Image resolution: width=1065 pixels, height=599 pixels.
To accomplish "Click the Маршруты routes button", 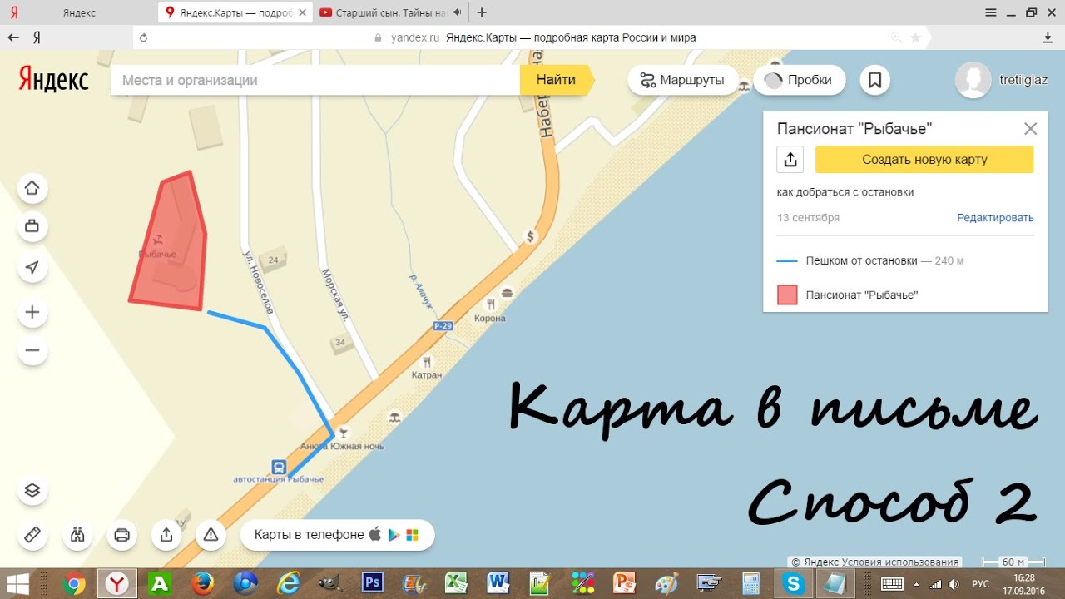I will pos(682,80).
